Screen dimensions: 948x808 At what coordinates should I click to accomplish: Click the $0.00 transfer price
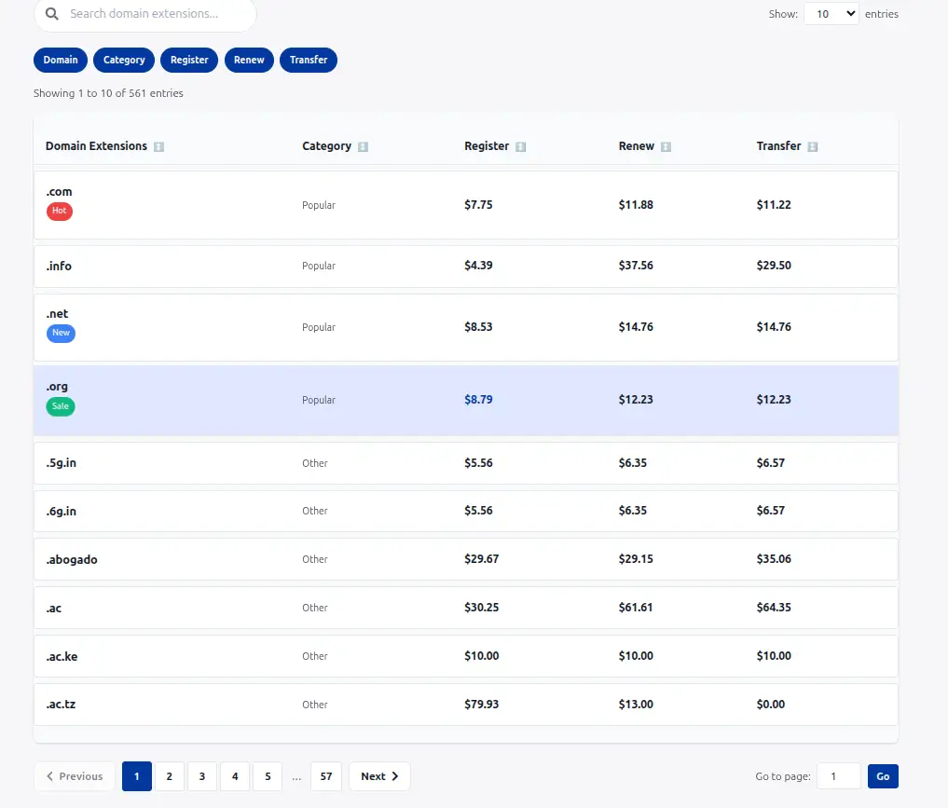[x=770, y=704]
